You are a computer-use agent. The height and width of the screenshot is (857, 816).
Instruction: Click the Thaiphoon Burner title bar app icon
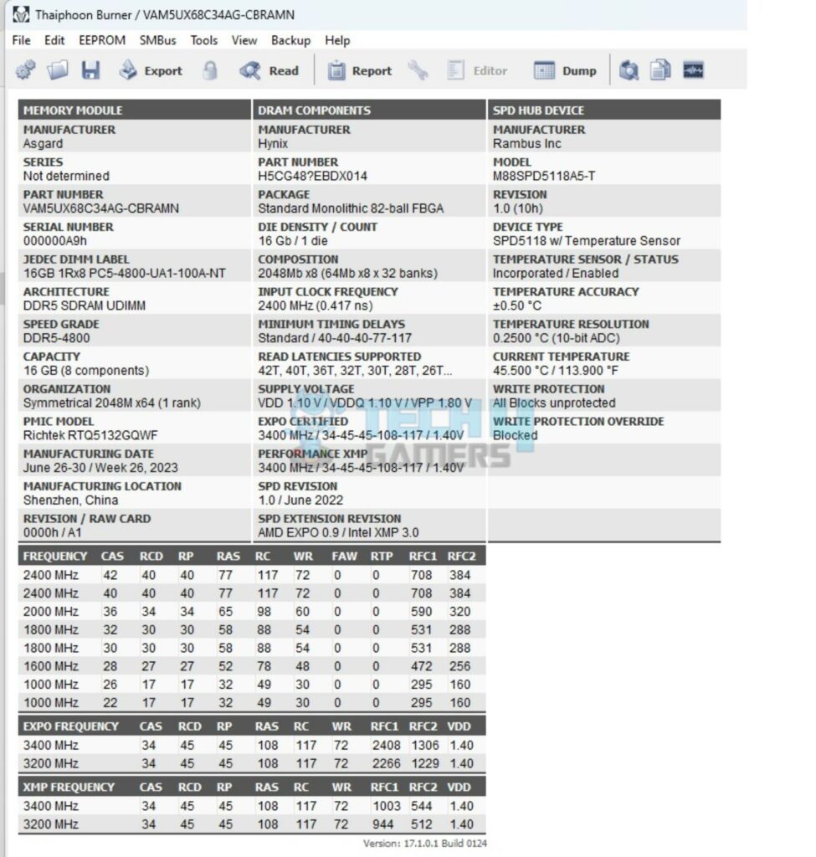coord(21,15)
